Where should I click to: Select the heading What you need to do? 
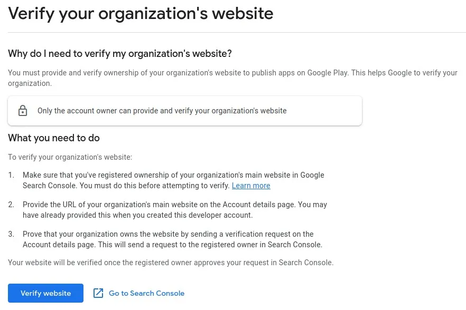54,138
